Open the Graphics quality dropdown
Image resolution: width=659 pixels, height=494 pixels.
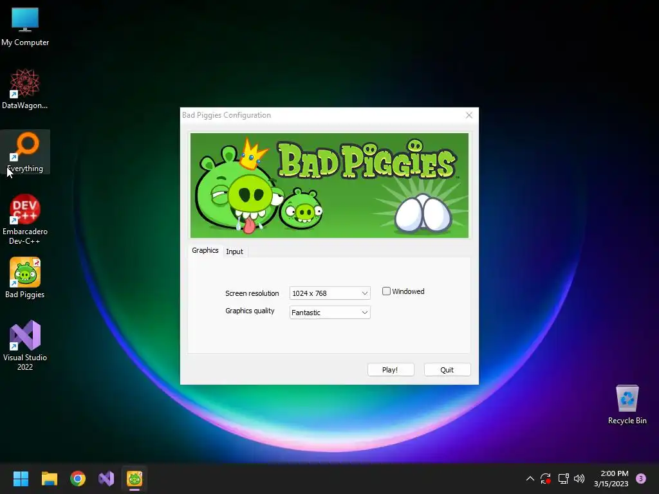(330, 313)
